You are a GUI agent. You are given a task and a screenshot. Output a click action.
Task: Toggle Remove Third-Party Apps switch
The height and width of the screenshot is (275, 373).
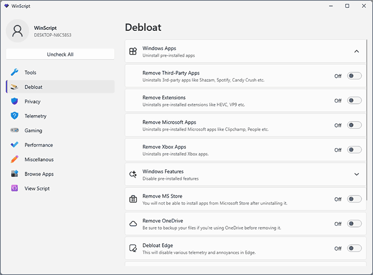(354, 76)
